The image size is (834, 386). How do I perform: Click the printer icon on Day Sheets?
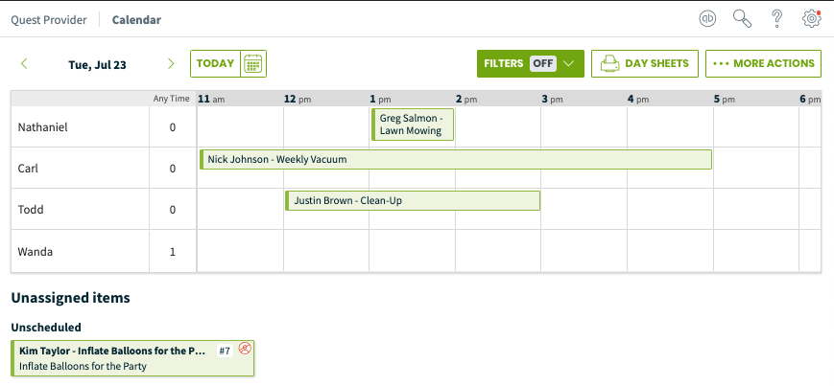[610, 64]
